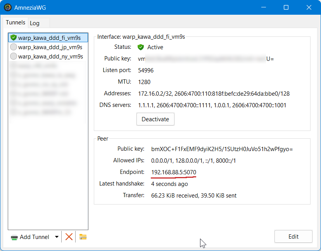Click the export tunnels to zip folder icon

coord(83,237)
